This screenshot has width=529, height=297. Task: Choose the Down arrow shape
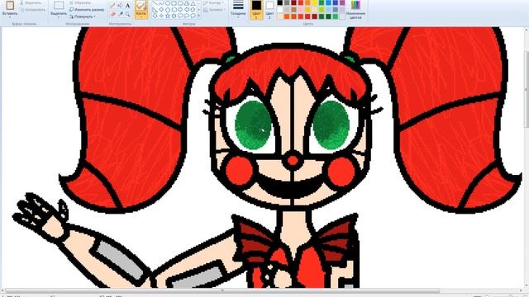pos(155,16)
